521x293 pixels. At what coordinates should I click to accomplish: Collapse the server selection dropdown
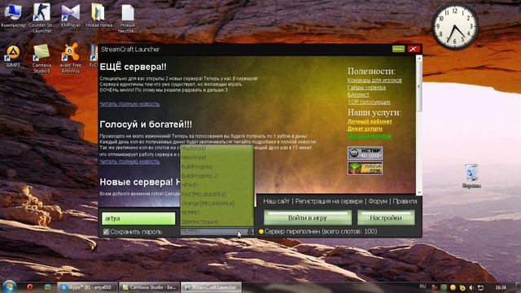tap(250, 232)
